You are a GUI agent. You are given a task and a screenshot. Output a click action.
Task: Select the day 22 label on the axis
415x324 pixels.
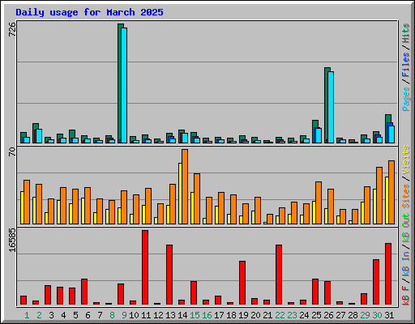coord(280,315)
